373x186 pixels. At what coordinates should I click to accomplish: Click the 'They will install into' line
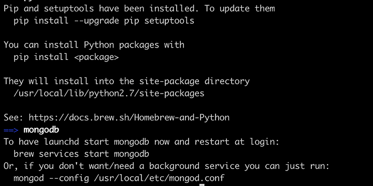126,82
